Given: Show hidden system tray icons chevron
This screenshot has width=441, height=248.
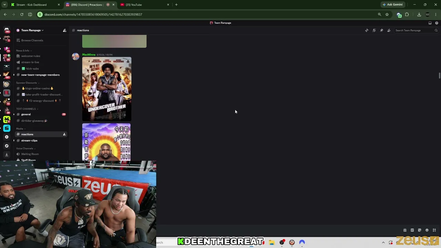Looking at the screenshot, I should [383, 242].
